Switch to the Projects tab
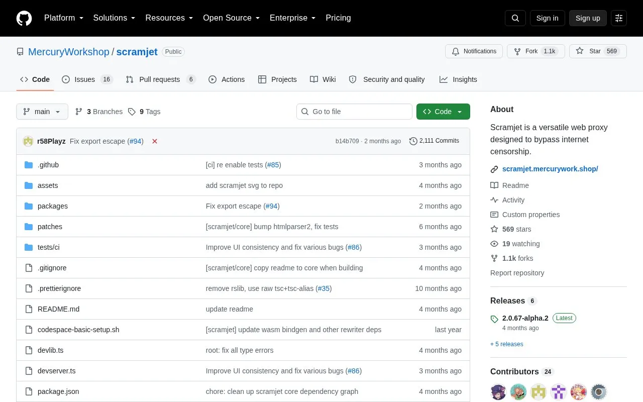The height and width of the screenshot is (402, 643). point(277,79)
